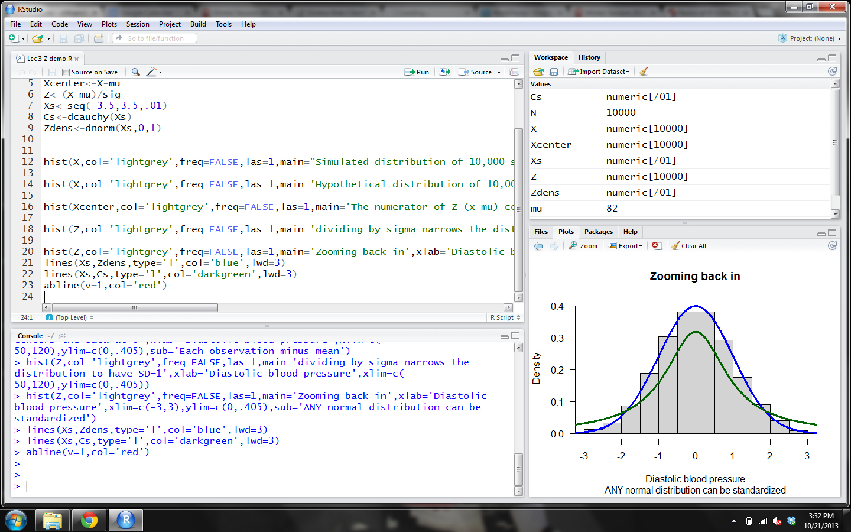The height and width of the screenshot is (532, 851).
Task: Click the Run button in editor toolbar
Action: pyautogui.click(x=417, y=72)
